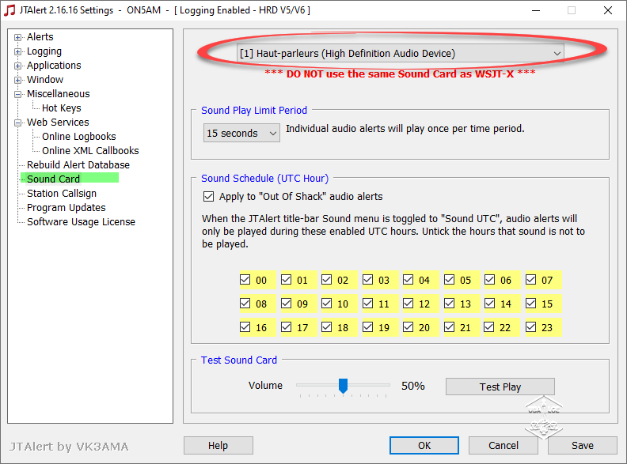
Task: Open the sound card device dropdown
Action: (x=401, y=54)
